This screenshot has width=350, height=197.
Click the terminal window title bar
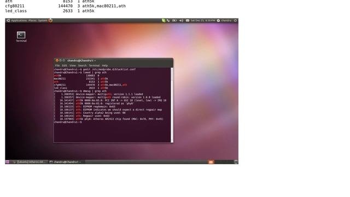pos(113,61)
